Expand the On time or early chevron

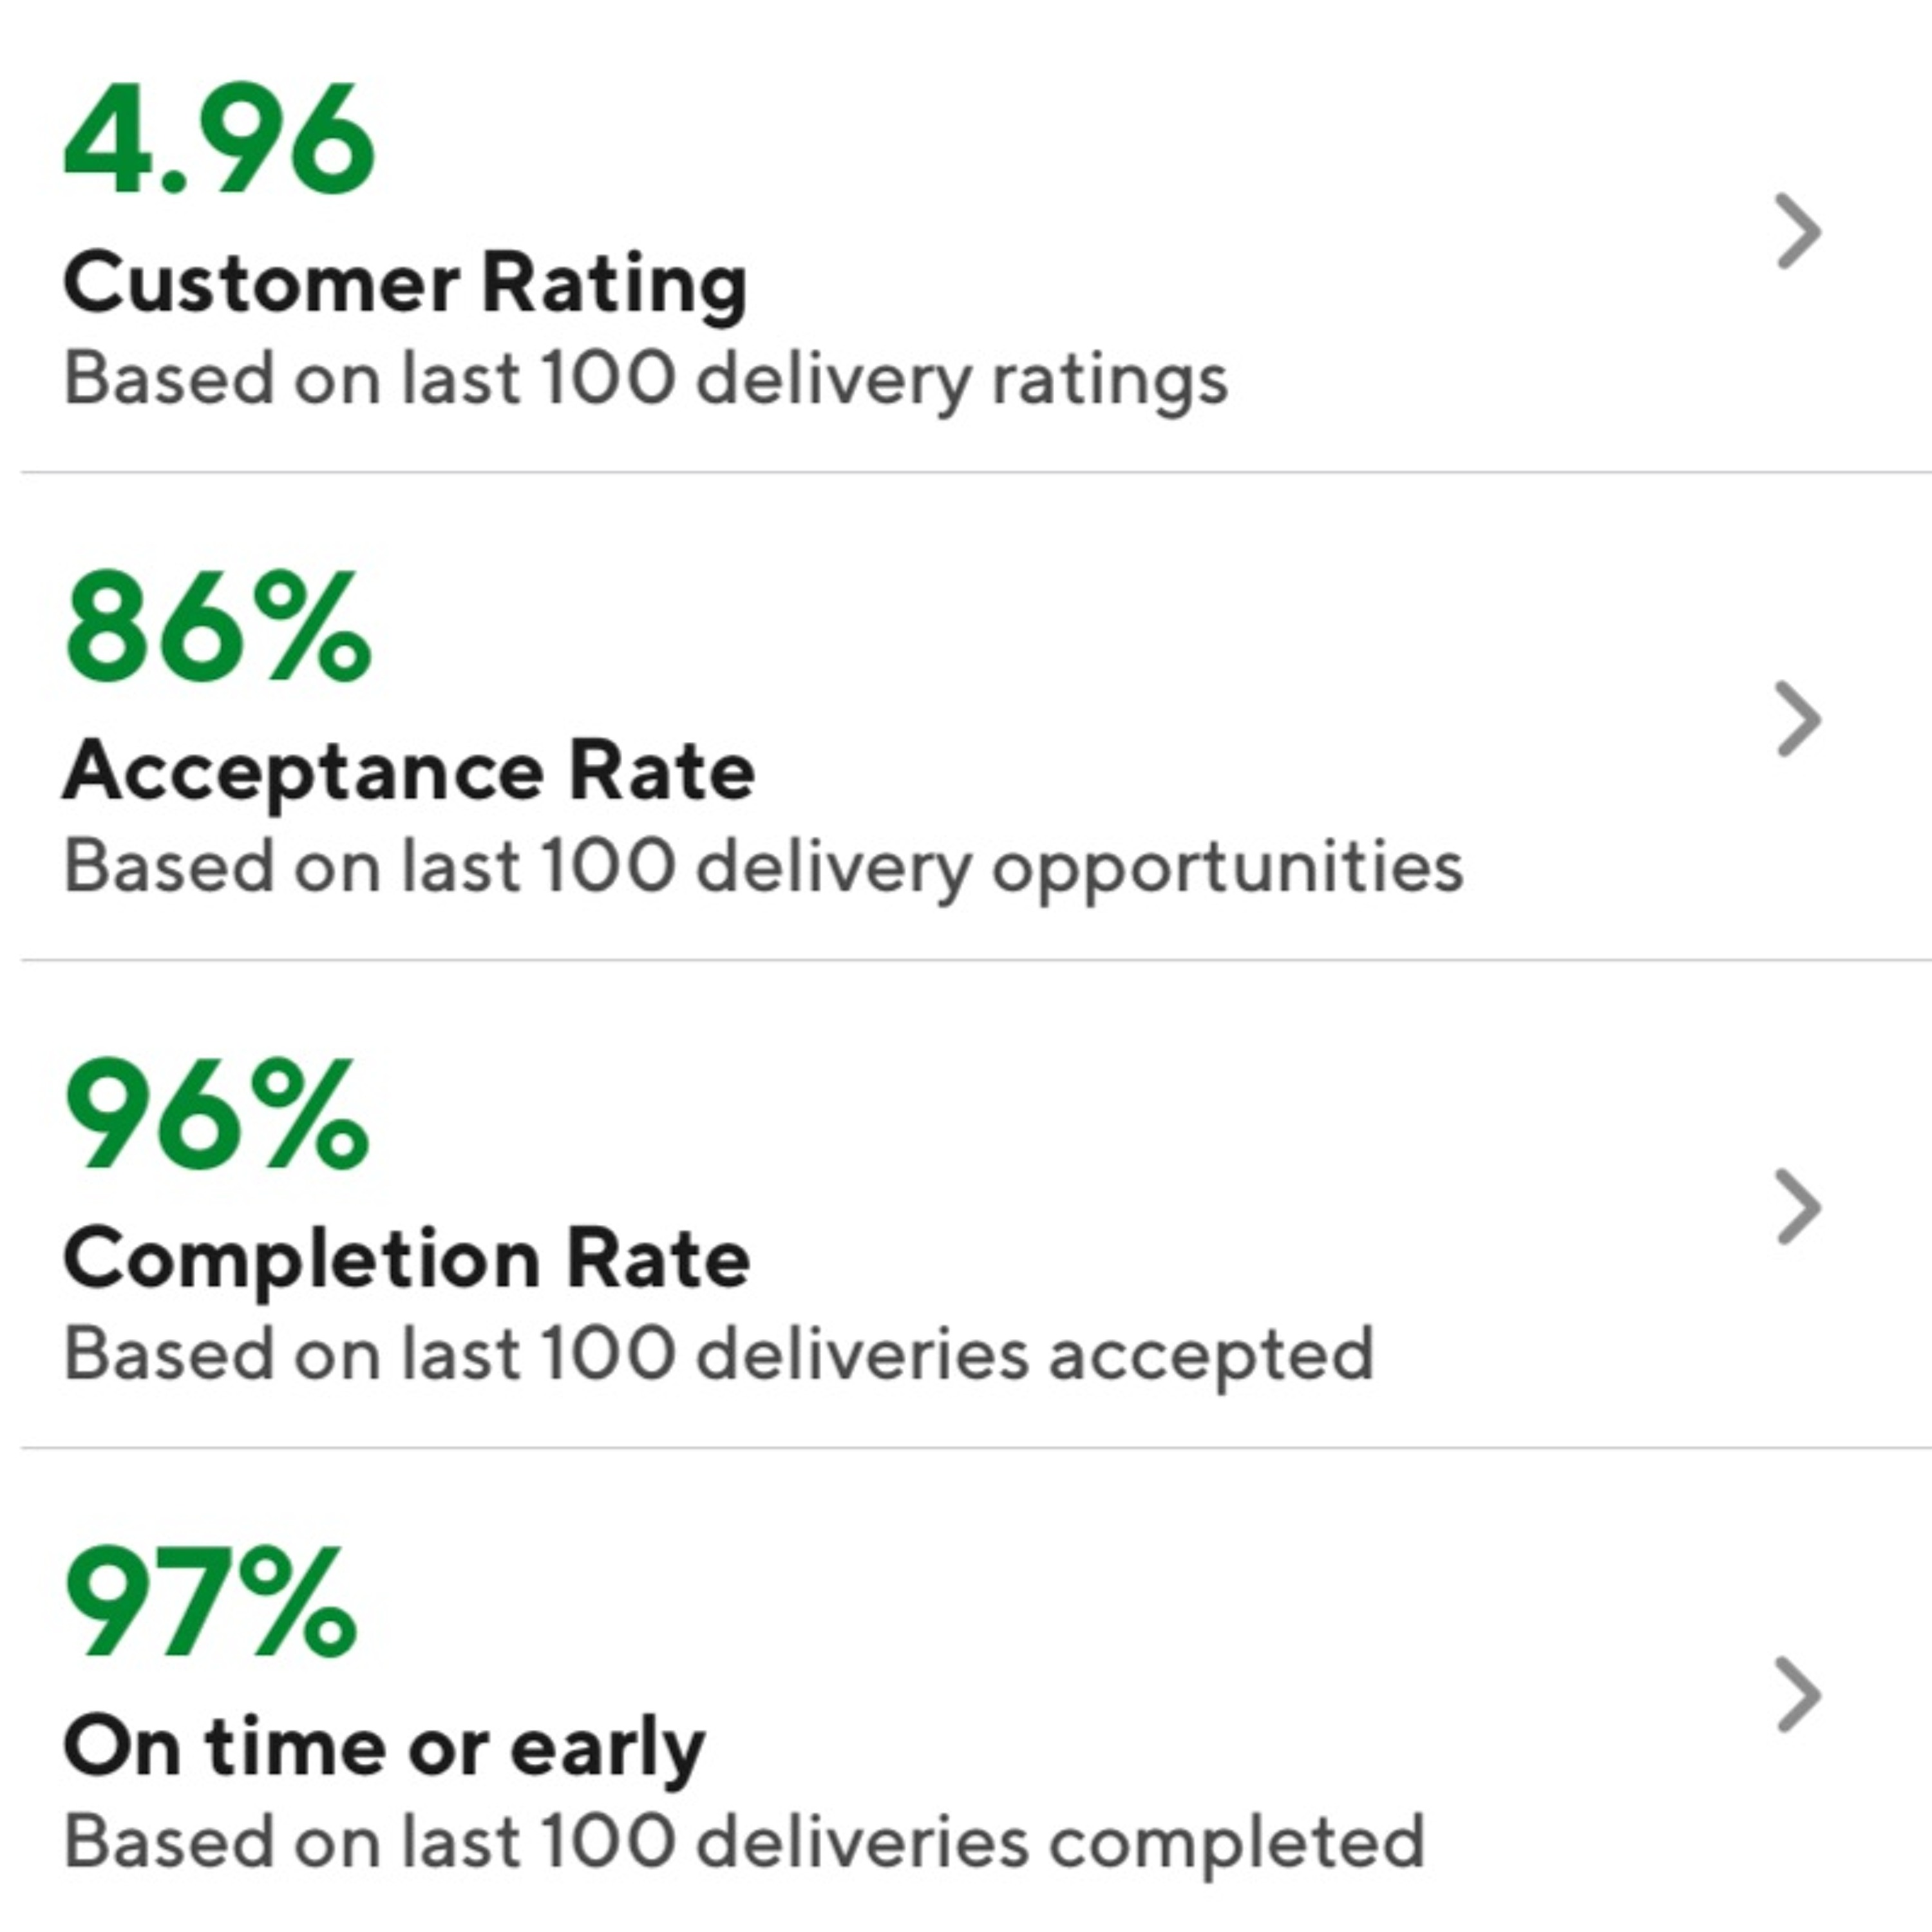1798,1694
